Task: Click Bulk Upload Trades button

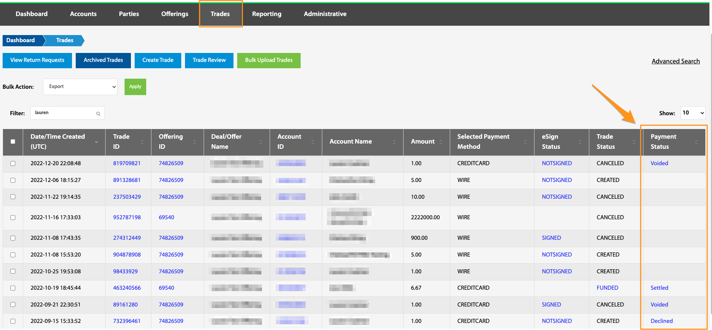Action: click(x=269, y=60)
